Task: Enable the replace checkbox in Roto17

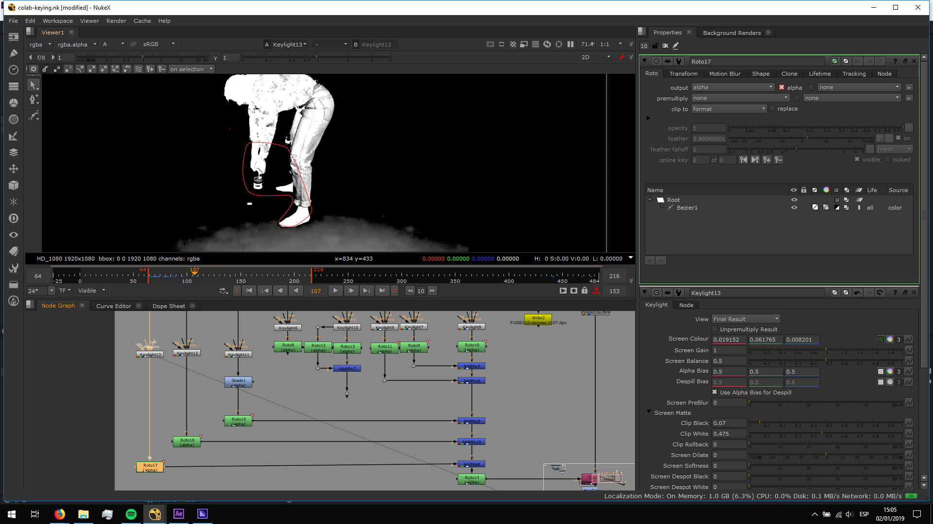Action: (x=772, y=109)
